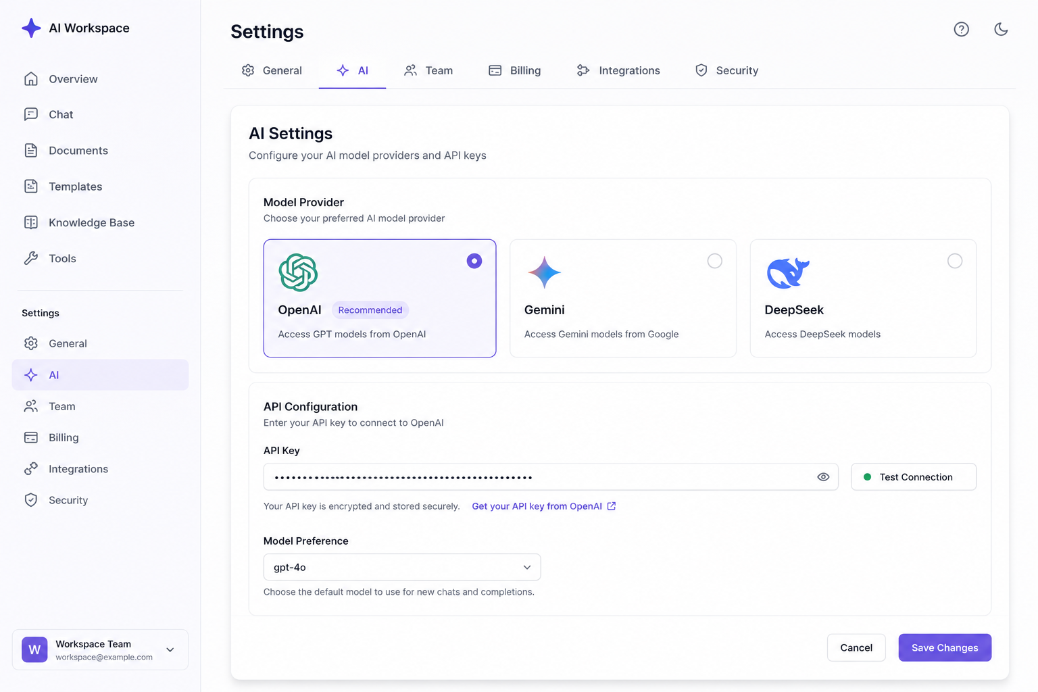Open Knowledge Base via its book icon
The width and height of the screenshot is (1038, 692).
click(31, 222)
